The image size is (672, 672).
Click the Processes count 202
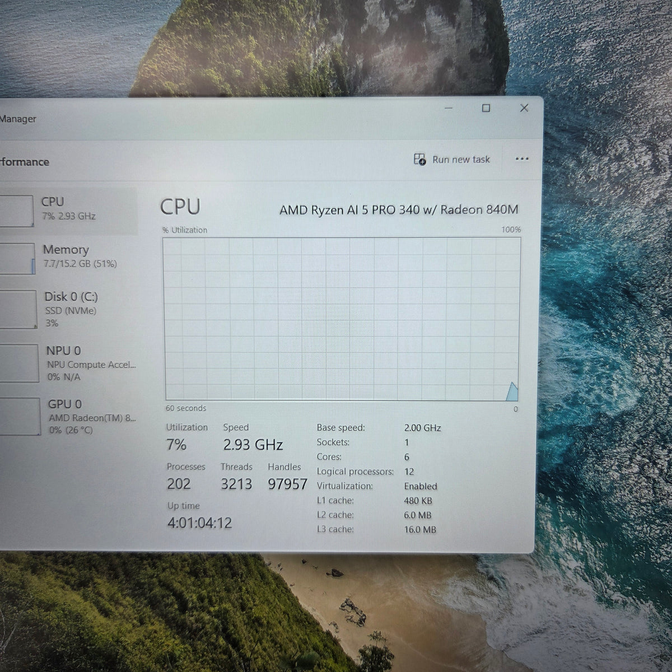coord(179,484)
